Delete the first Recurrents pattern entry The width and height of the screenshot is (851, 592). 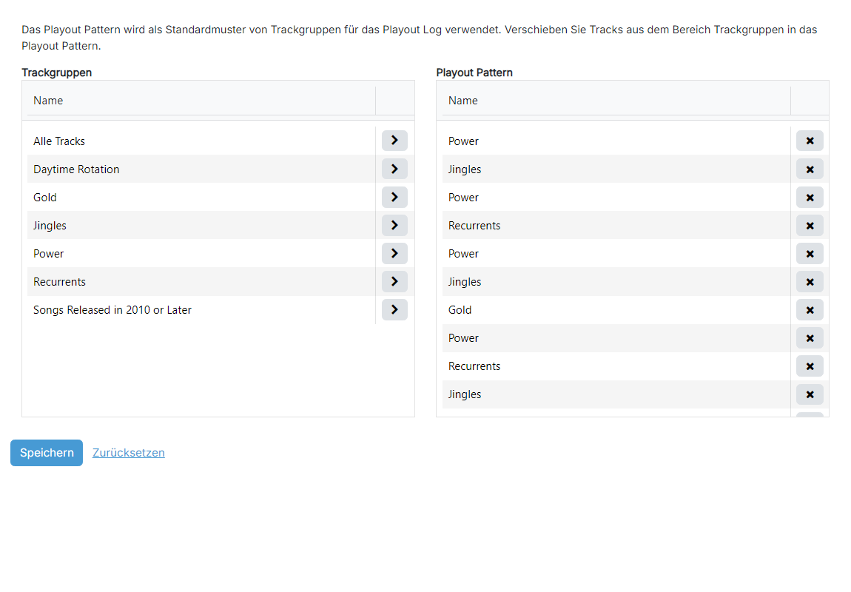[x=810, y=225]
